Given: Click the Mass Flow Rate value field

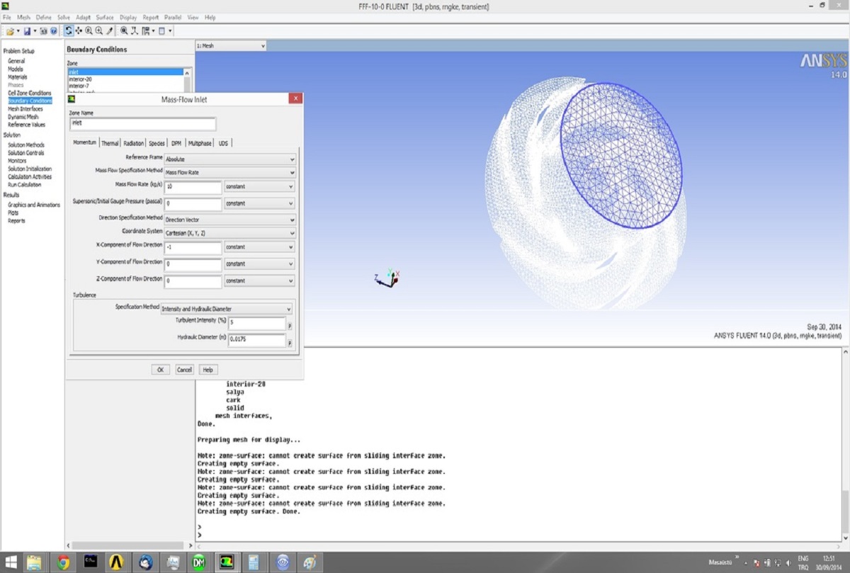Looking at the screenshot, I should point(193,187).
